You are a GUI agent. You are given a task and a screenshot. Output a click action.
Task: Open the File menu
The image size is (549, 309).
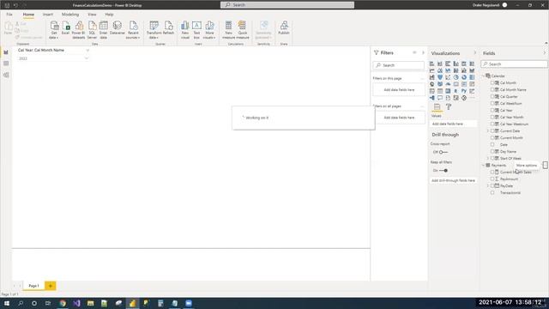9,15
